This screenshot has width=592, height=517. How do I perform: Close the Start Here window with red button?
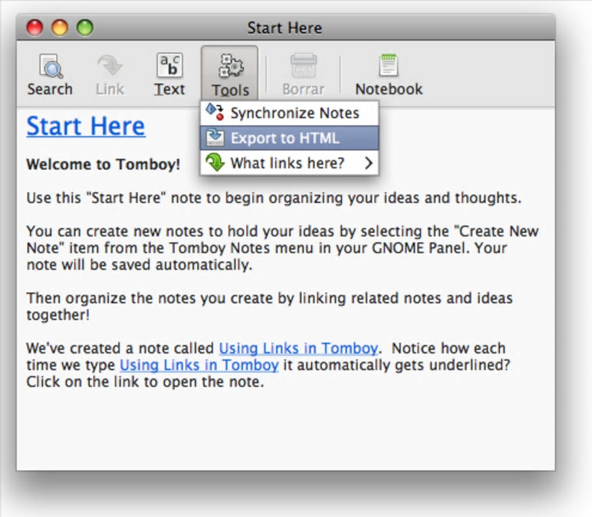click(35, 28)
